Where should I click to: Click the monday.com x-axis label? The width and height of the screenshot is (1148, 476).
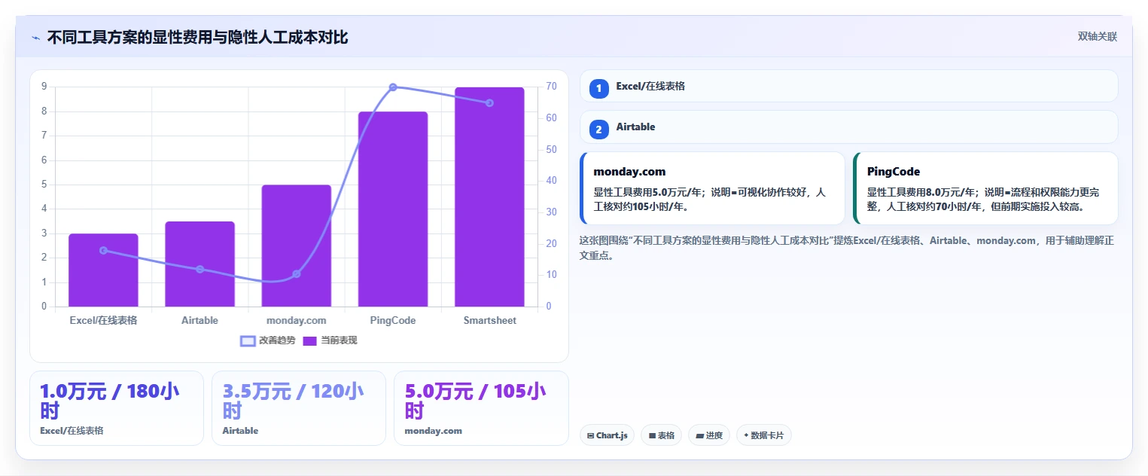[x=297, y=320]
